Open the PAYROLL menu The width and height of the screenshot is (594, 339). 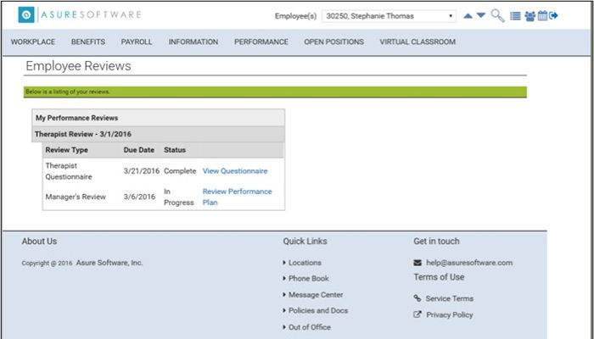[x=137, y=42]
